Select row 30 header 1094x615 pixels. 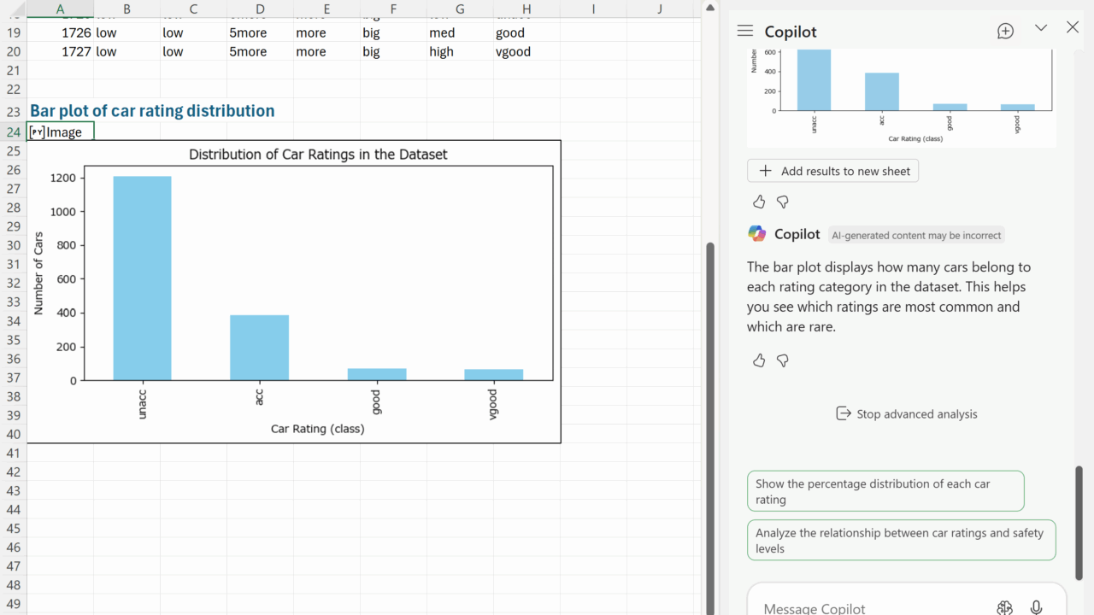[13, 245]
